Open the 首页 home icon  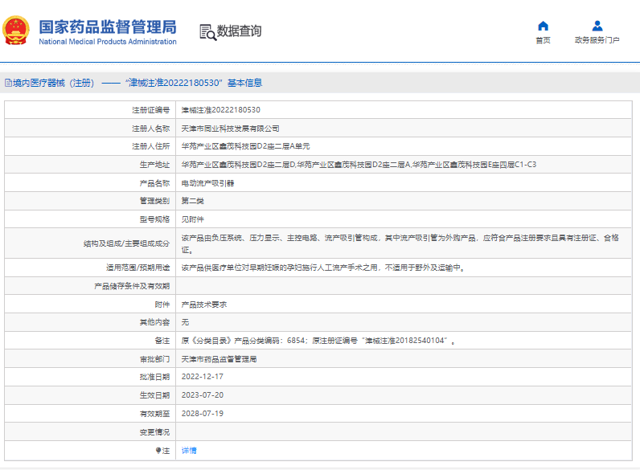(x=543, y=26)
